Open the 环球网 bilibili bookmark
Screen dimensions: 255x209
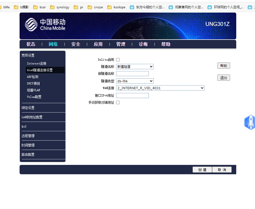tap(225, 7)
